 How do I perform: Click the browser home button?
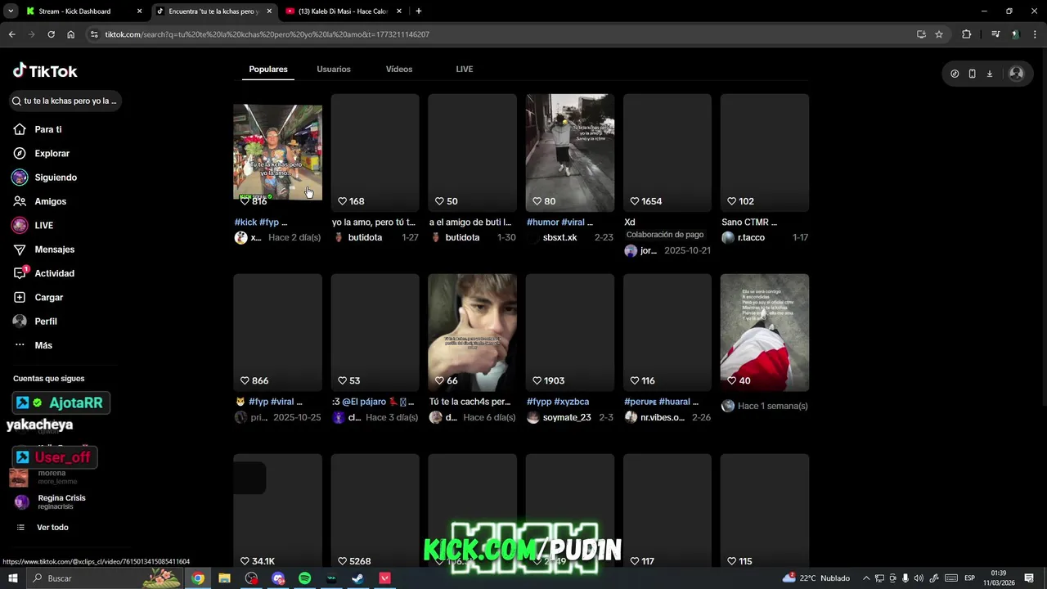pos(70,34)
